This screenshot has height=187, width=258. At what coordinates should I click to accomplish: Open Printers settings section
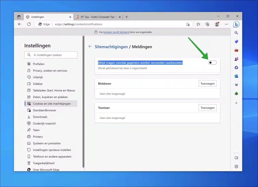pos(51,137)
